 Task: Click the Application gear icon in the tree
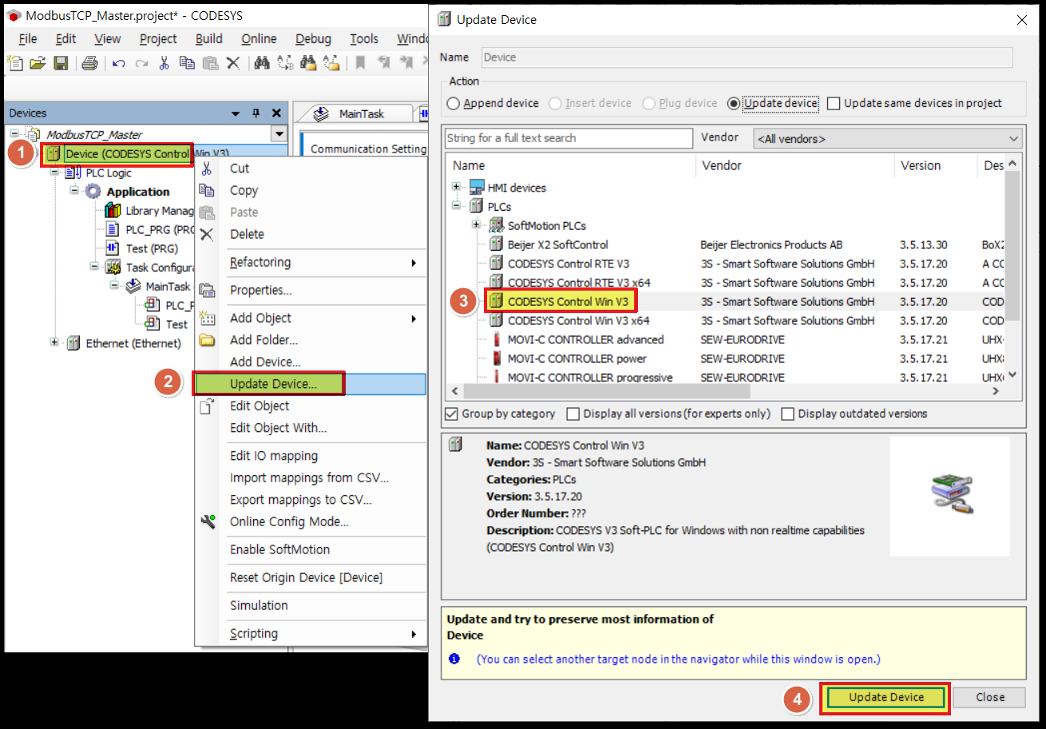[x=94, y=192]
